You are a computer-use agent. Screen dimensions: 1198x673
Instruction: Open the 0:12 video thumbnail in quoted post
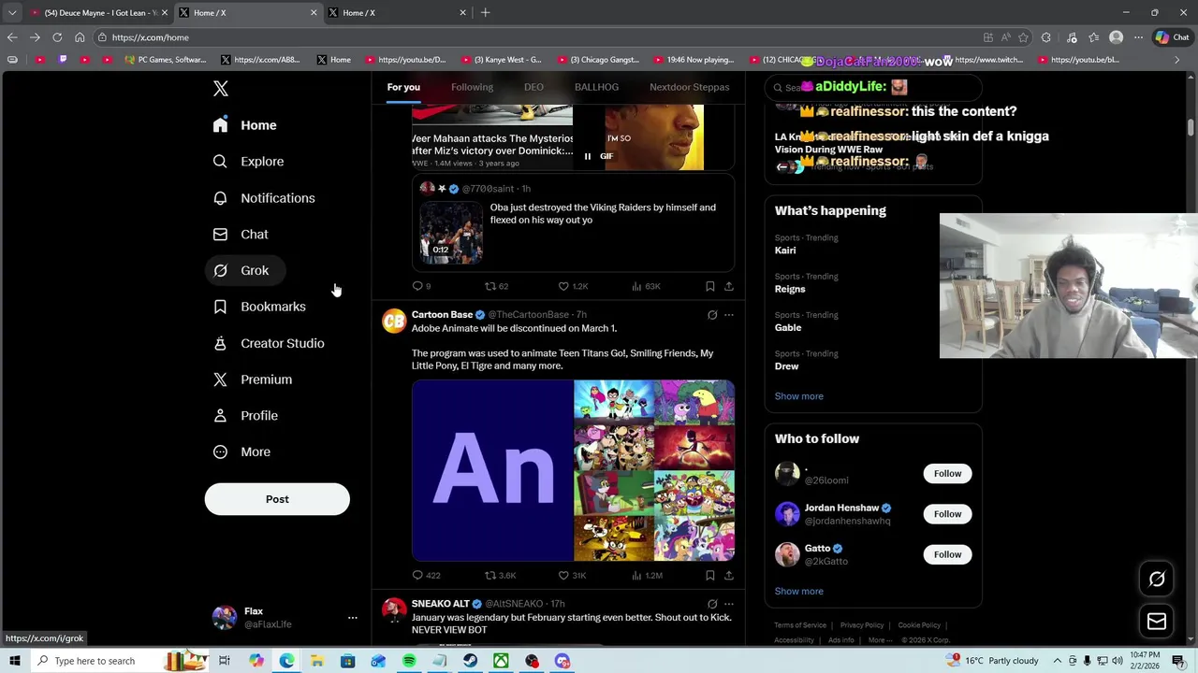pyautogui.click(x=451, y=232)
